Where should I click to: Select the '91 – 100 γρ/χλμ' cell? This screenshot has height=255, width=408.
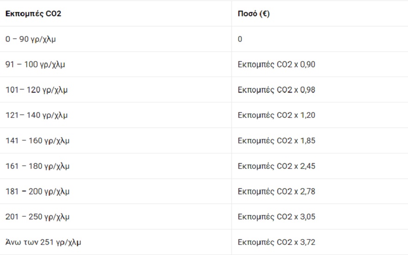(35, 64)
